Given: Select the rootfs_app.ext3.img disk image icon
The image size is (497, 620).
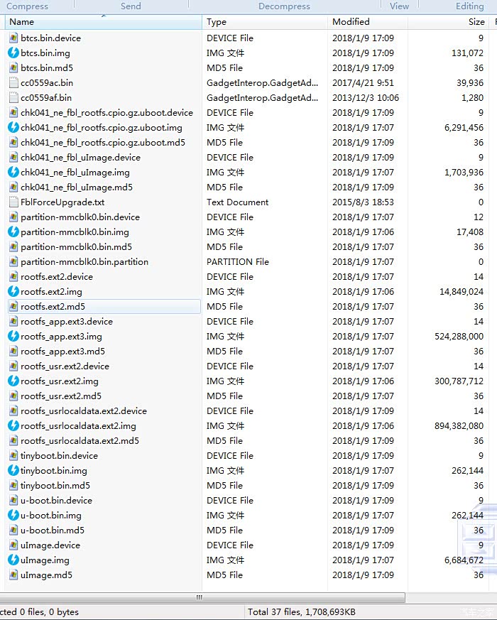Looking at the screenshot, I should coord(13,336).
